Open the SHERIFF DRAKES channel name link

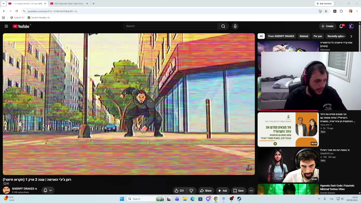[x=23, y=189]
